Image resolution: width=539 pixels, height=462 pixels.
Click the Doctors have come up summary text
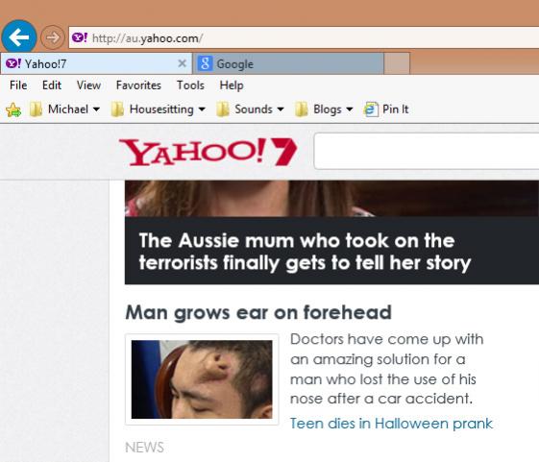click(387, 369)
